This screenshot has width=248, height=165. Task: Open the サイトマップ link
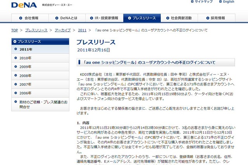tap(203, 2)
